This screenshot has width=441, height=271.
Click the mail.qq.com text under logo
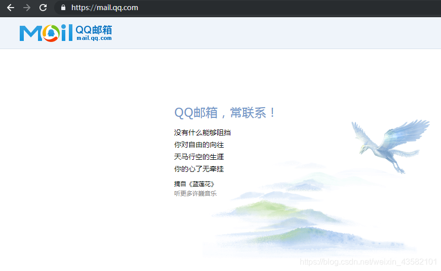pyautogui.click(x=94, y=38)
